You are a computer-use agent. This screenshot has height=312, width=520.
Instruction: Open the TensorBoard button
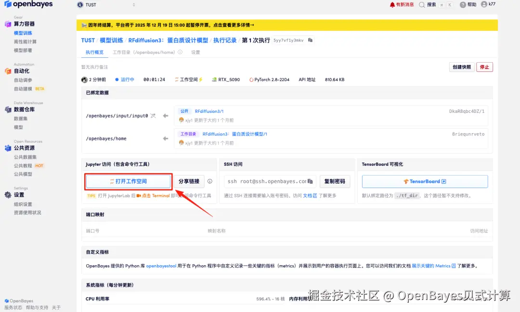pyautogui.click(x=425, y=181)
